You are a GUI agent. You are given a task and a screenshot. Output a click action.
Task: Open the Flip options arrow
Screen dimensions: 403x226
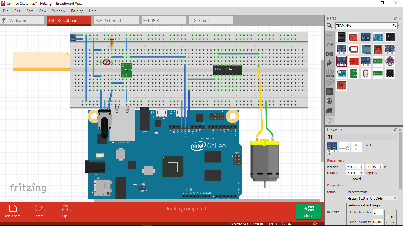(71, 211)
